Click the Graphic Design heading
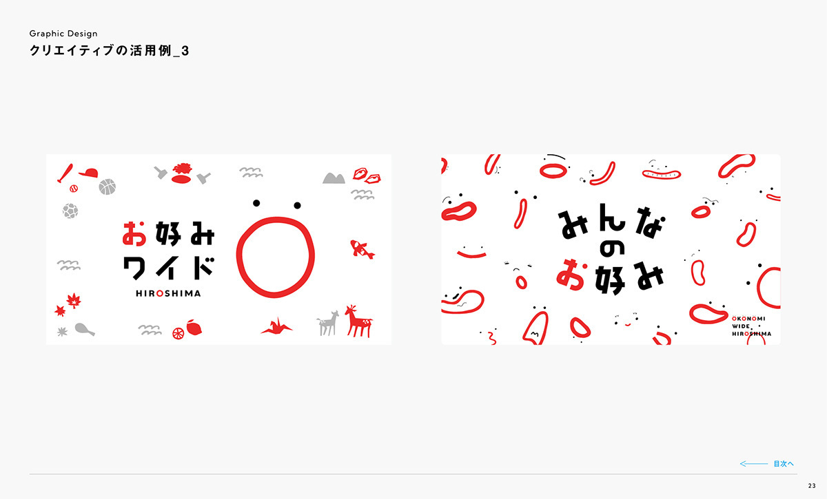This screenshot has height=499, width=827. point(63,33)
